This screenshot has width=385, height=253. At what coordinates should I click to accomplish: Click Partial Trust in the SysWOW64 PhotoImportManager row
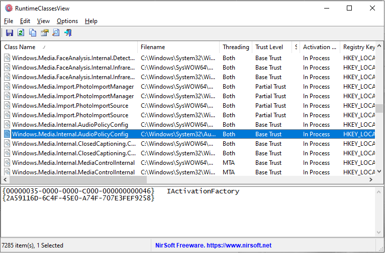point(270,87)
